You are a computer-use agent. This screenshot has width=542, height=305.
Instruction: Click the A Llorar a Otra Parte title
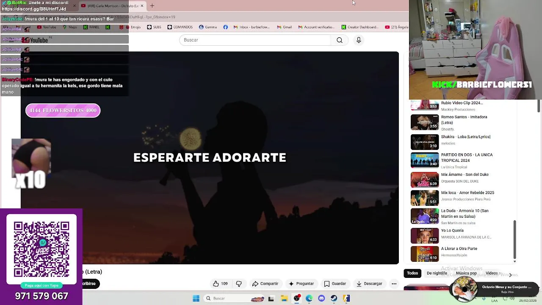[459, 249]
